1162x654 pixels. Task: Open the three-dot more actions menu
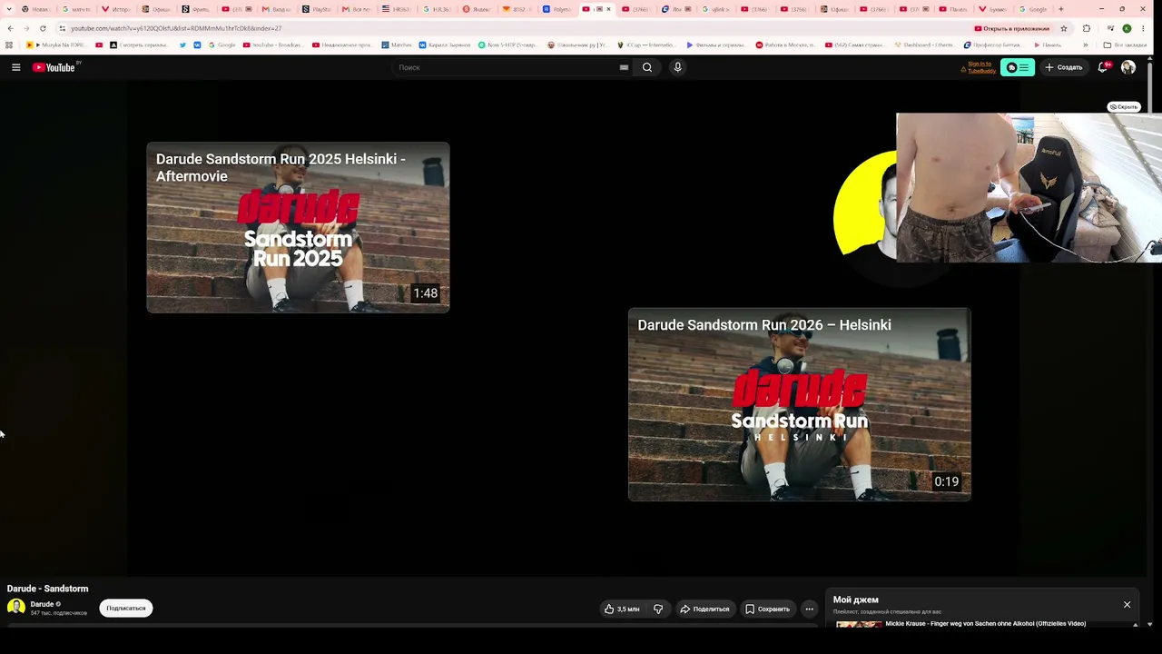coord(809,609)
